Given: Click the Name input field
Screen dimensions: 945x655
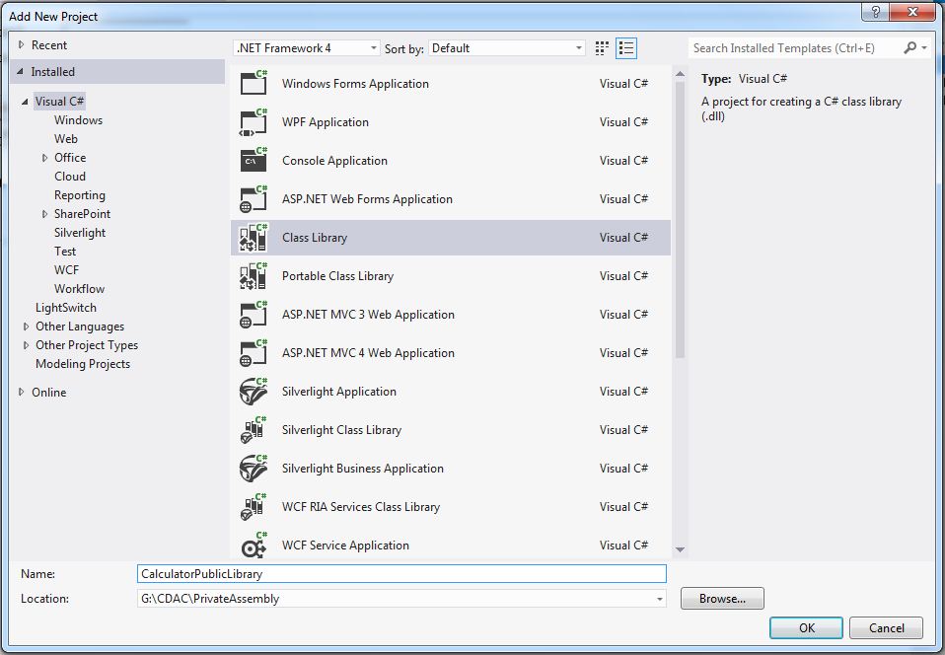Looking at the screenshot, I should point(401,574).
